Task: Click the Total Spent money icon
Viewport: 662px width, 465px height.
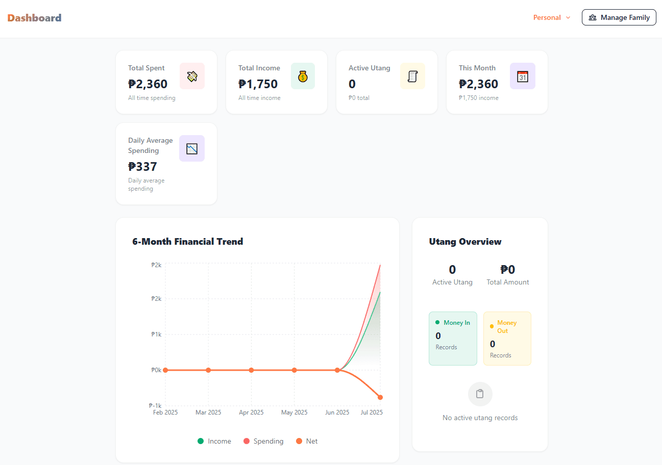Action: [x=192, y=75]
